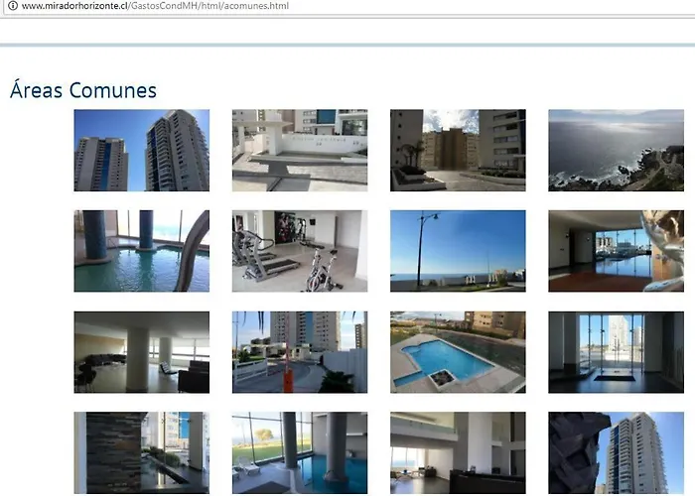
Task: Open the driveway with orange barrier thumbnail
Action: pyautogui.click(x=300, y=352)
